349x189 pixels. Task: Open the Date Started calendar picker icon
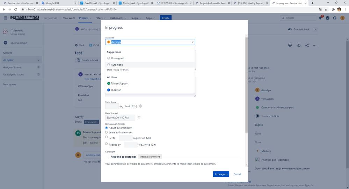[x=139, y=117]
